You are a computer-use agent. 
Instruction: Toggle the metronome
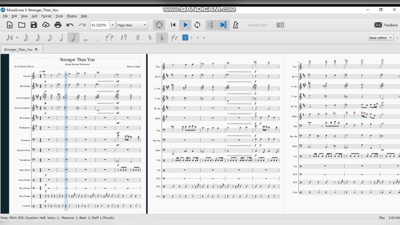236,25
